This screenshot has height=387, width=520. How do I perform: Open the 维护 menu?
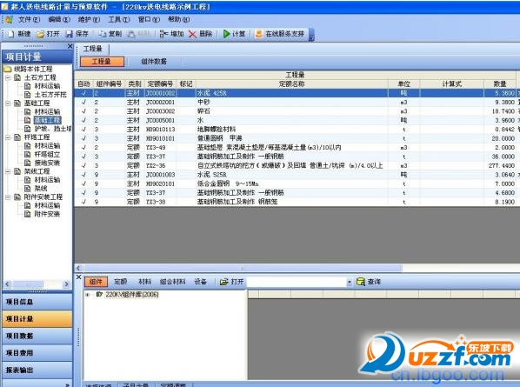89,19
